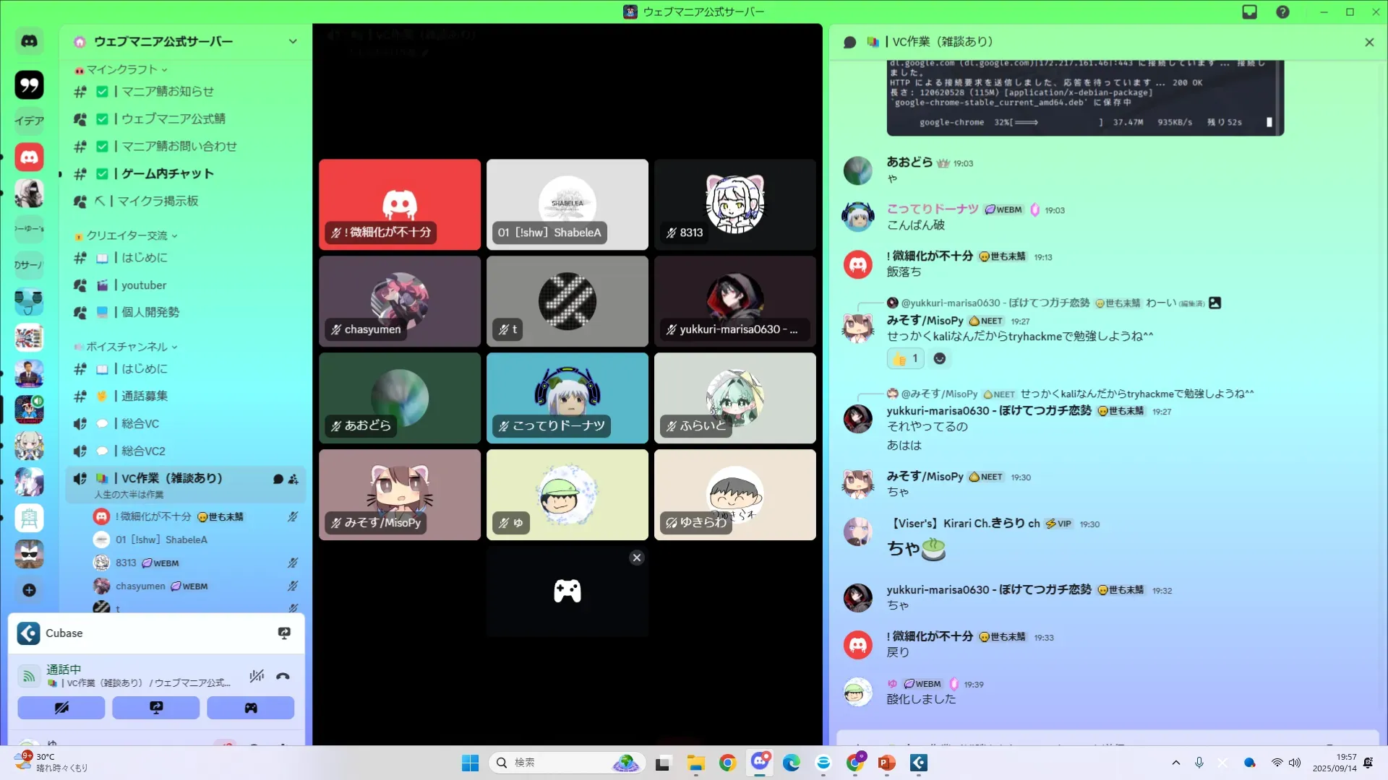Open the ウェブマニア公式サーバー server dropdown menu
Image resolution: width=1388 pixels, height=780 pixels.
[293, 41]
